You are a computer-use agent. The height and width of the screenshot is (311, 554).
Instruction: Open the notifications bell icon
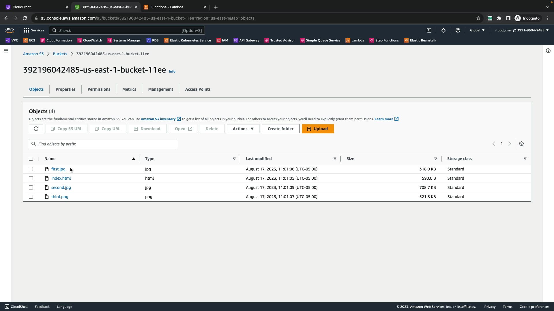click(443, 30)
